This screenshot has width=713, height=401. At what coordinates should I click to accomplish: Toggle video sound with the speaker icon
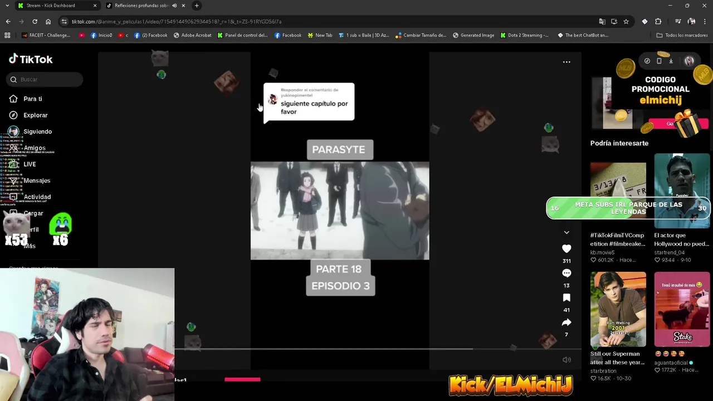pos(567,360)
